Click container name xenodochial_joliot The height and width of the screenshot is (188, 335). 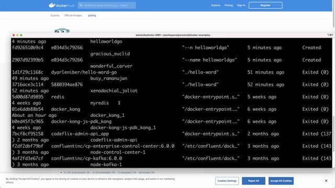tap(114, 91)
